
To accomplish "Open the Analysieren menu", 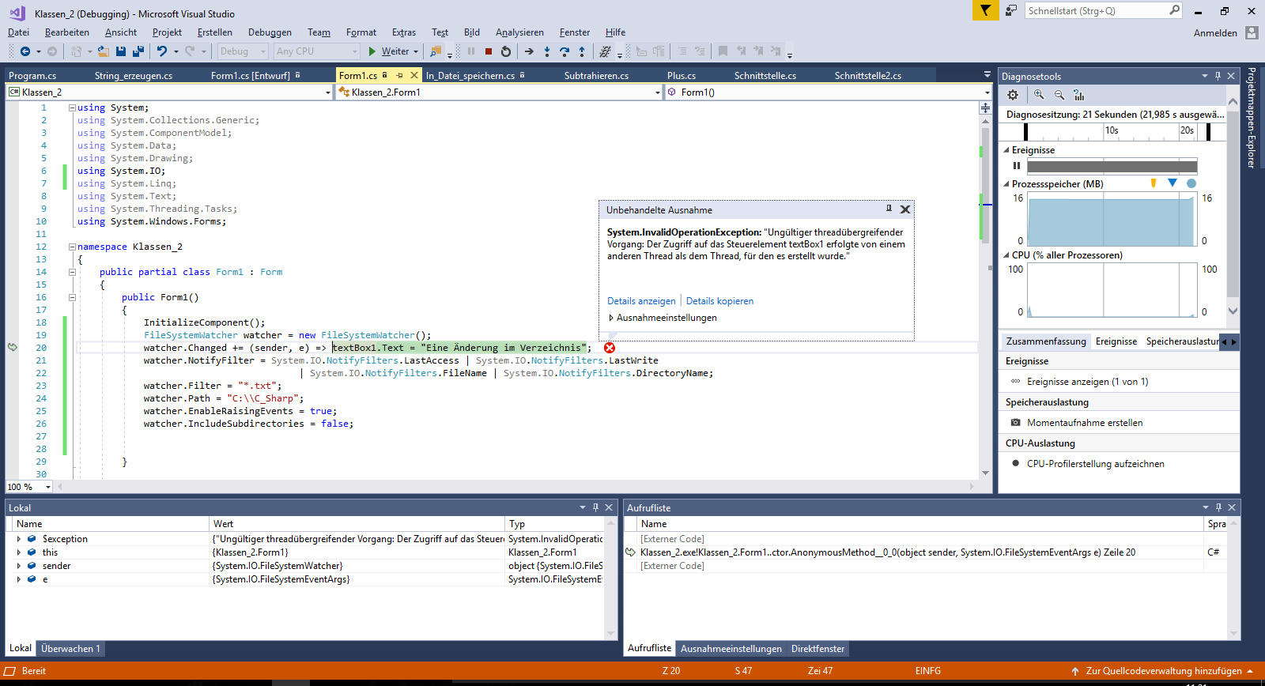I will coord(519,32).
